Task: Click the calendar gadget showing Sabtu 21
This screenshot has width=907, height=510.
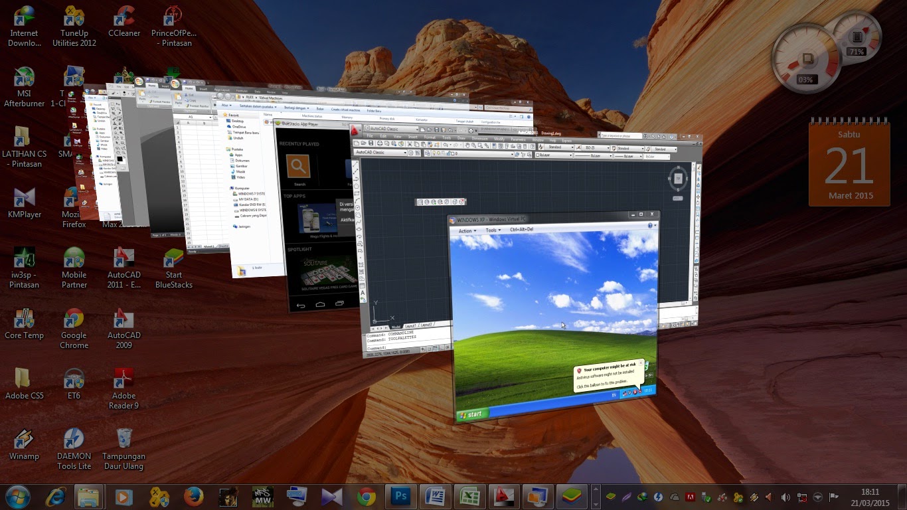Action: coord(849,162)
